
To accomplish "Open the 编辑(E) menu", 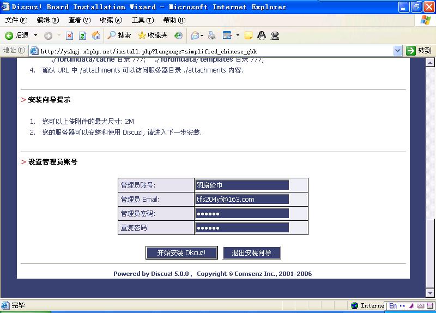I will pos(48,20).
